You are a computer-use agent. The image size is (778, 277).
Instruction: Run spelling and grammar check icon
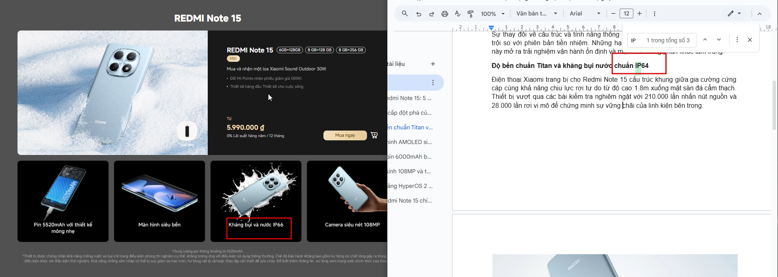click(457, 14)
